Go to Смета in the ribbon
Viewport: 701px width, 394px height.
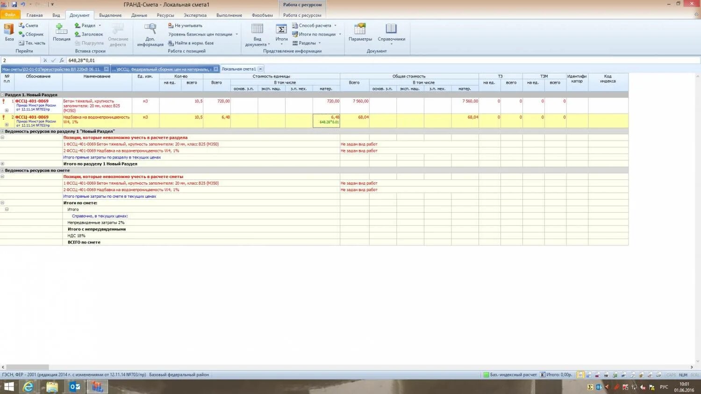(x=29, y=26)
